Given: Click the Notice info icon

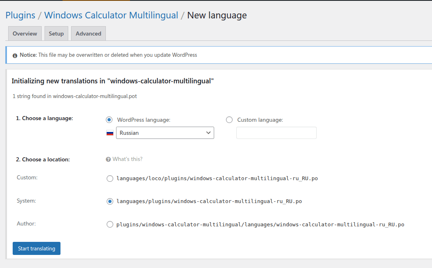Looking at the screenshot, I should point(15,55).
